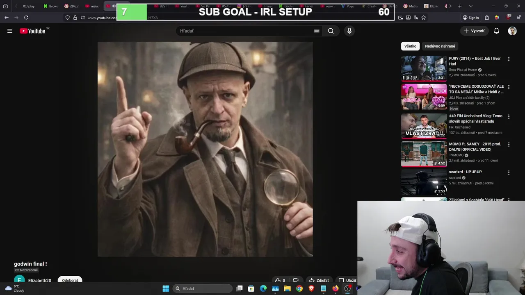The height and width of the screenshot is (295, 525).
Task: Bookmark this page with star icon
Action: tap(424, 18)
